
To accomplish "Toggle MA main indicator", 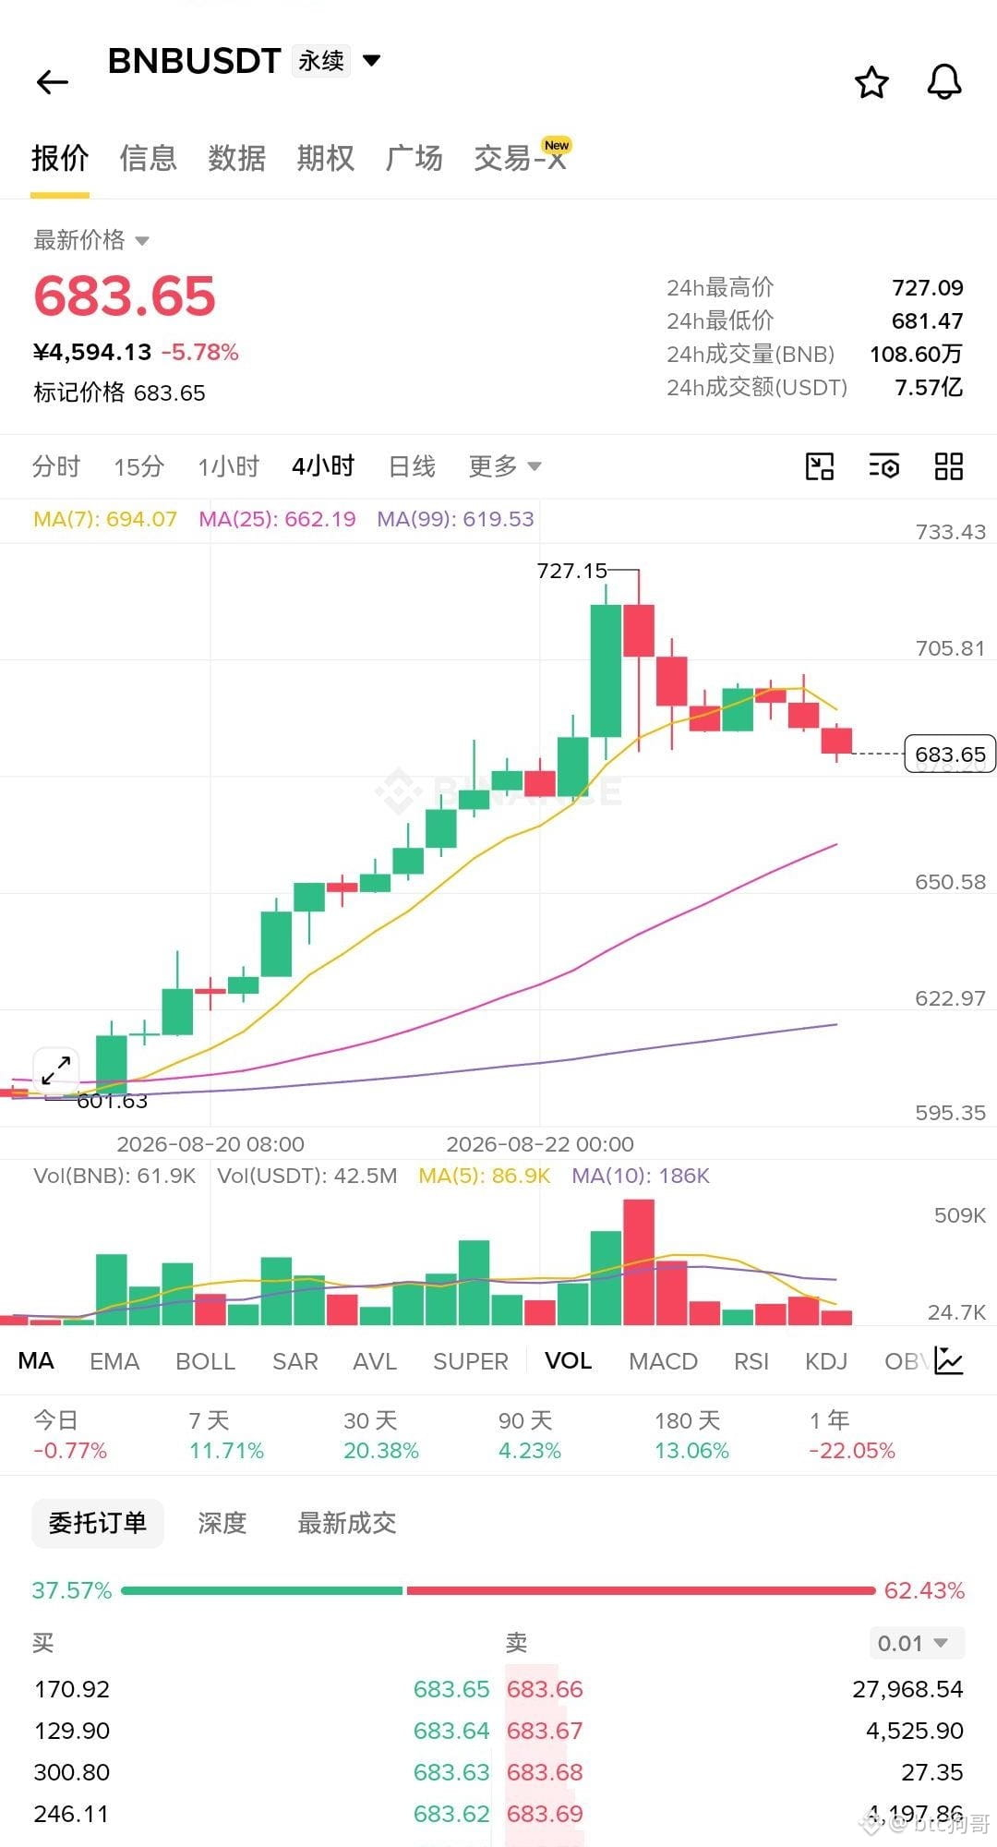I will pos(36,1361).
